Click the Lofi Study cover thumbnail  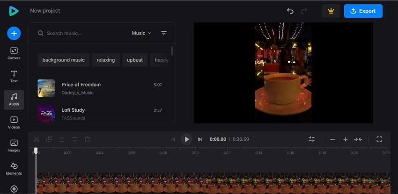coord(46,114)
